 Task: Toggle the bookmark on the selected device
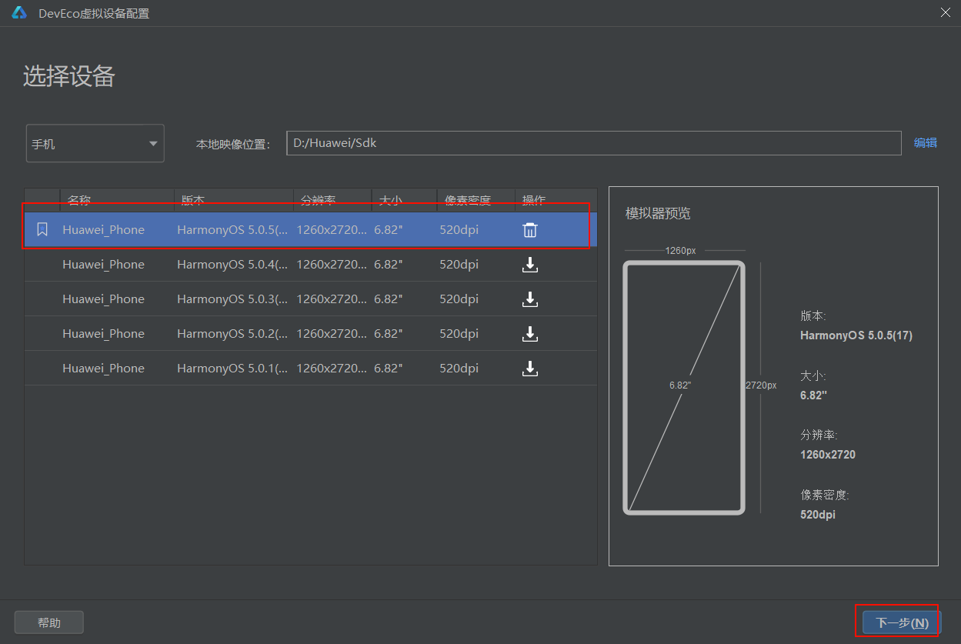tap(42, 229)
